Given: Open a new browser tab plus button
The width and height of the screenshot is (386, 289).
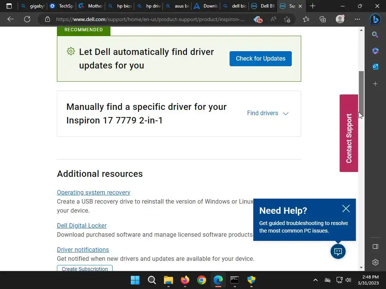Looking at the screenshot, I should (x=312, y=6).
